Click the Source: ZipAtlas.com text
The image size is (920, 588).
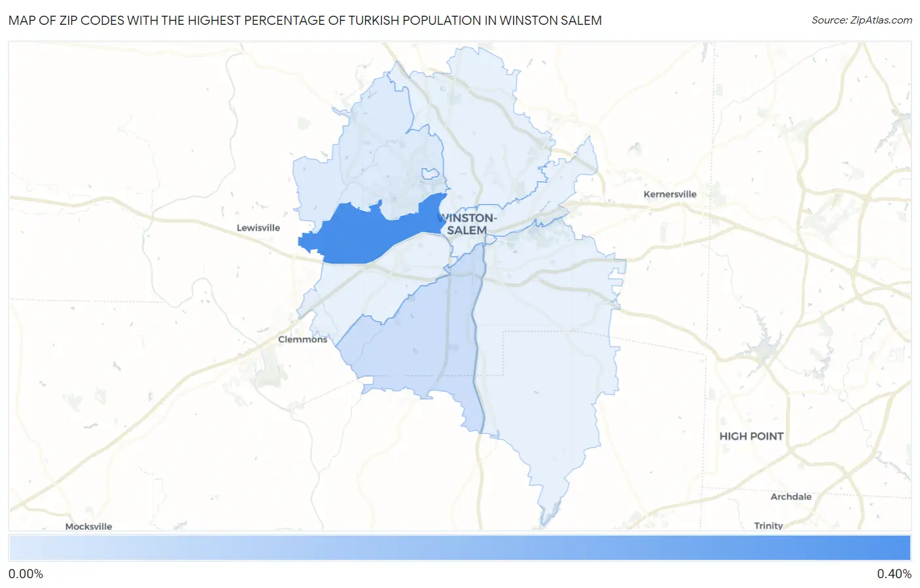point(862,20)
